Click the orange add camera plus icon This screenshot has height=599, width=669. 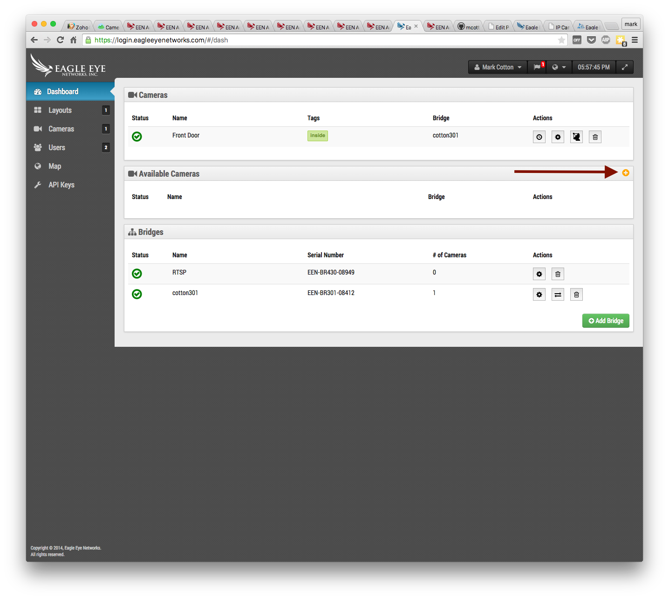pos(626,173)
